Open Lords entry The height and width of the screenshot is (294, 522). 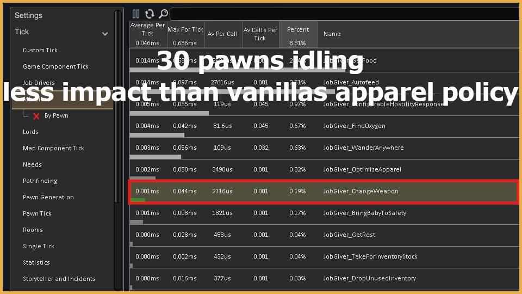pos(30,132)
